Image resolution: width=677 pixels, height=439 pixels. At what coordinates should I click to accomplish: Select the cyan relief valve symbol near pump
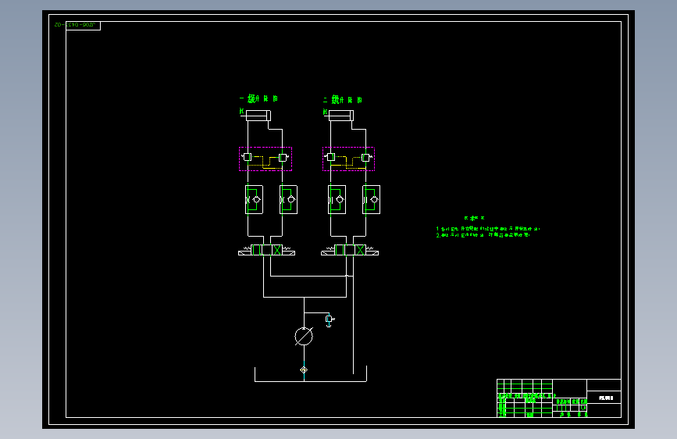point(330,319)
